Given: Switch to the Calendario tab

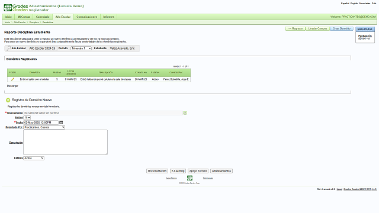Looking at the screenshot, I should click(x=43, y=17).
